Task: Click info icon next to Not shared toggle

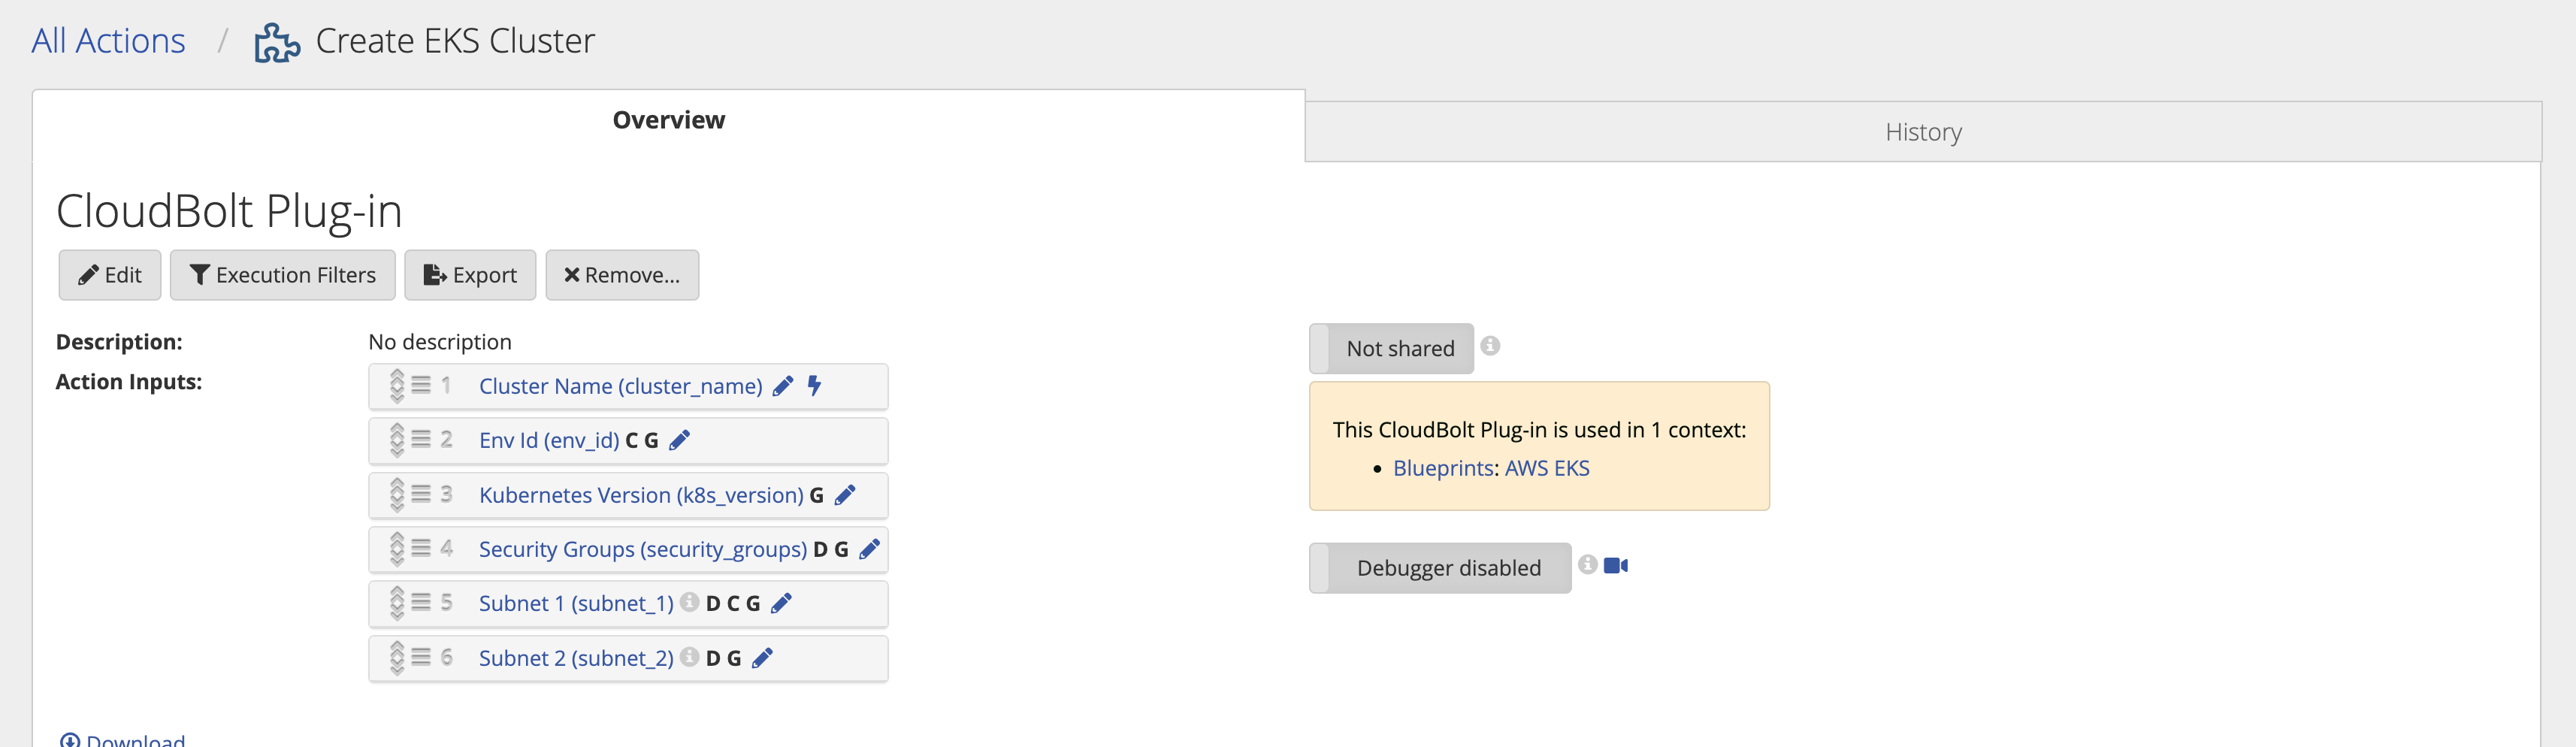Action: pos(1490,346)
